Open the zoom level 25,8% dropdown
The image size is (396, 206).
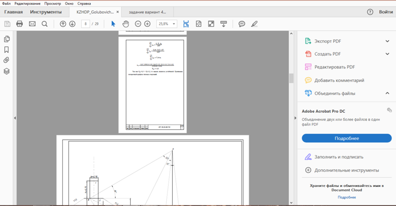pyautogui.click(x=174, y=24)
